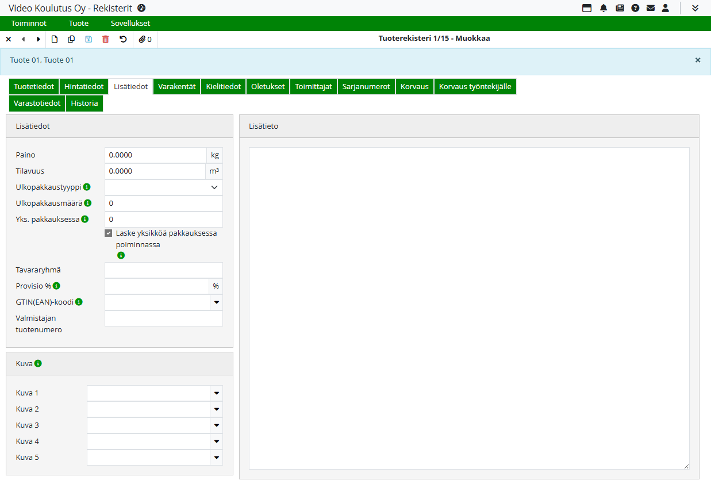
Task: Open the GTIN(EAN)-koodi dropdown arrow
Action: click(217, 302)
